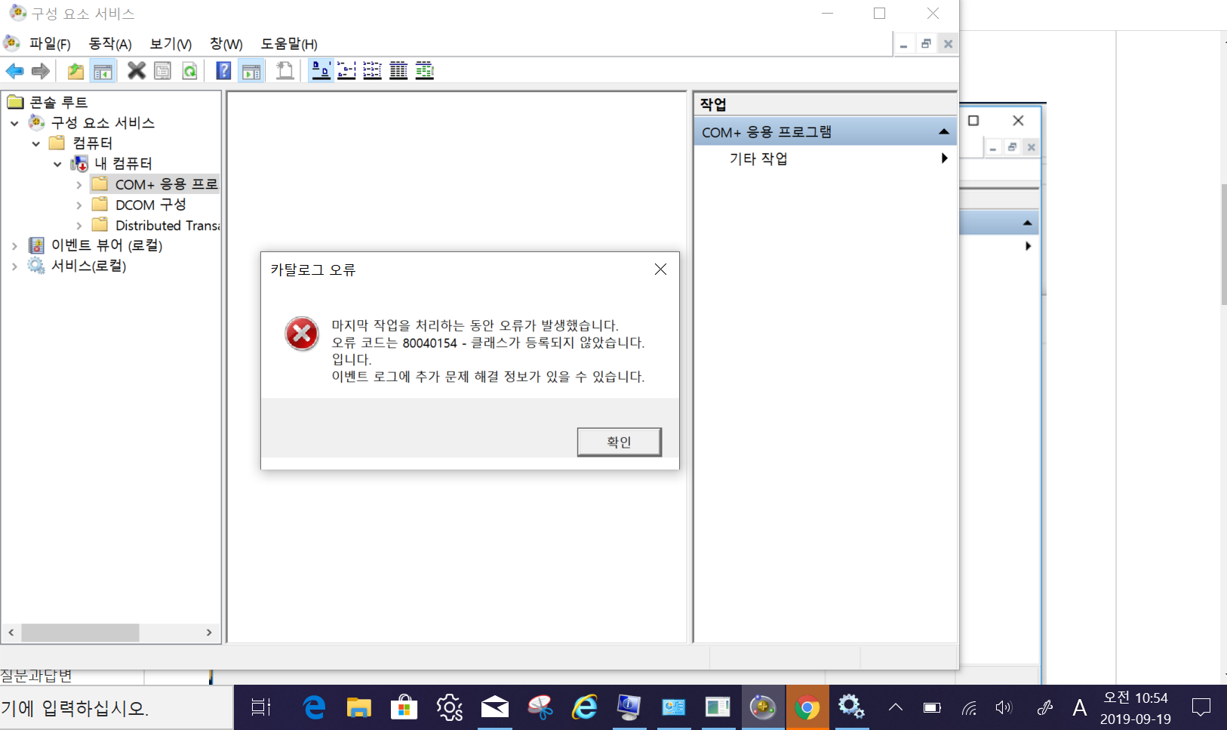This screenshot has height=730, width=1227.
Task: Open the gears app on taskbar
Action: [x=852, y=707]
